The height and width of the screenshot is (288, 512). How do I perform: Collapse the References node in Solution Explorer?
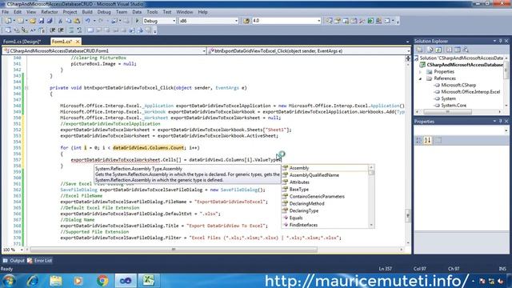click(421, 78)
